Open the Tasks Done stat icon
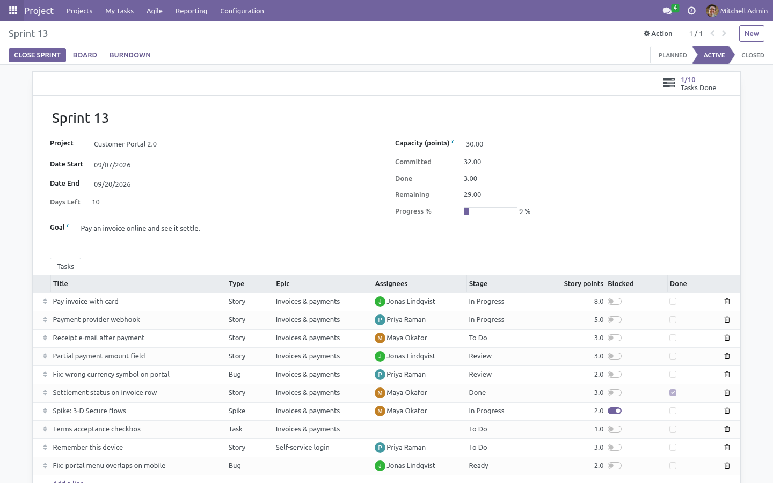Screen dimensions: 773x483 point(669,83)
